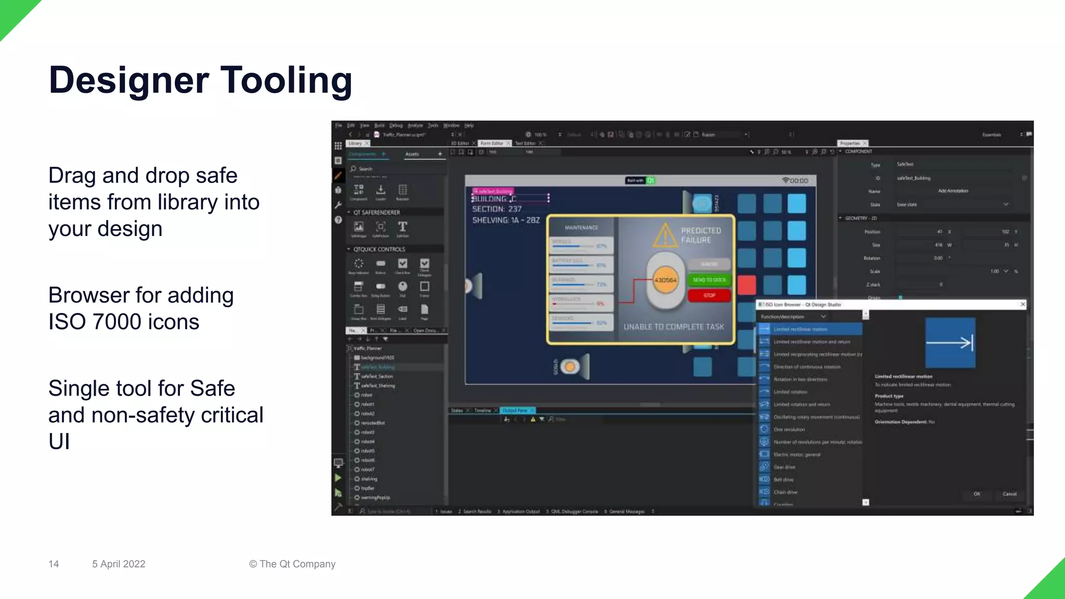Select the SafeImage component icon

(x=359, y=227)
